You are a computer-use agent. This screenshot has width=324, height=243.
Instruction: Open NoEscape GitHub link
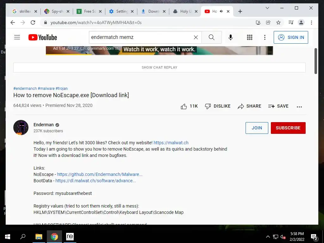100,174
